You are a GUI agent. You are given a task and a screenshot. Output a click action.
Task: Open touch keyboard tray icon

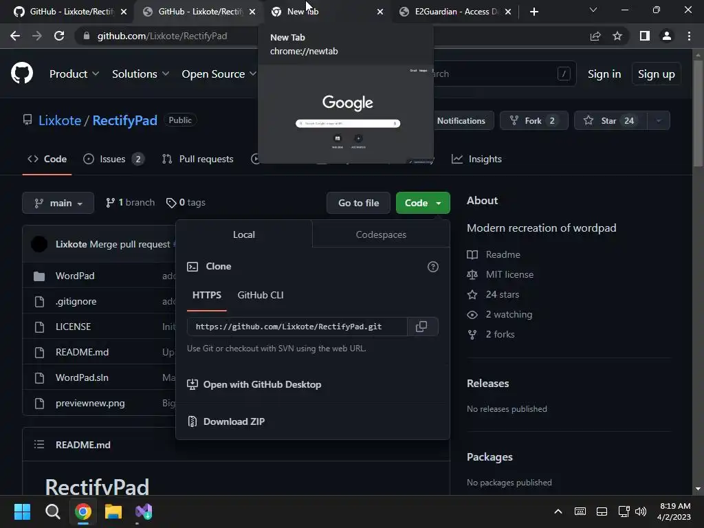click(580, 511)
